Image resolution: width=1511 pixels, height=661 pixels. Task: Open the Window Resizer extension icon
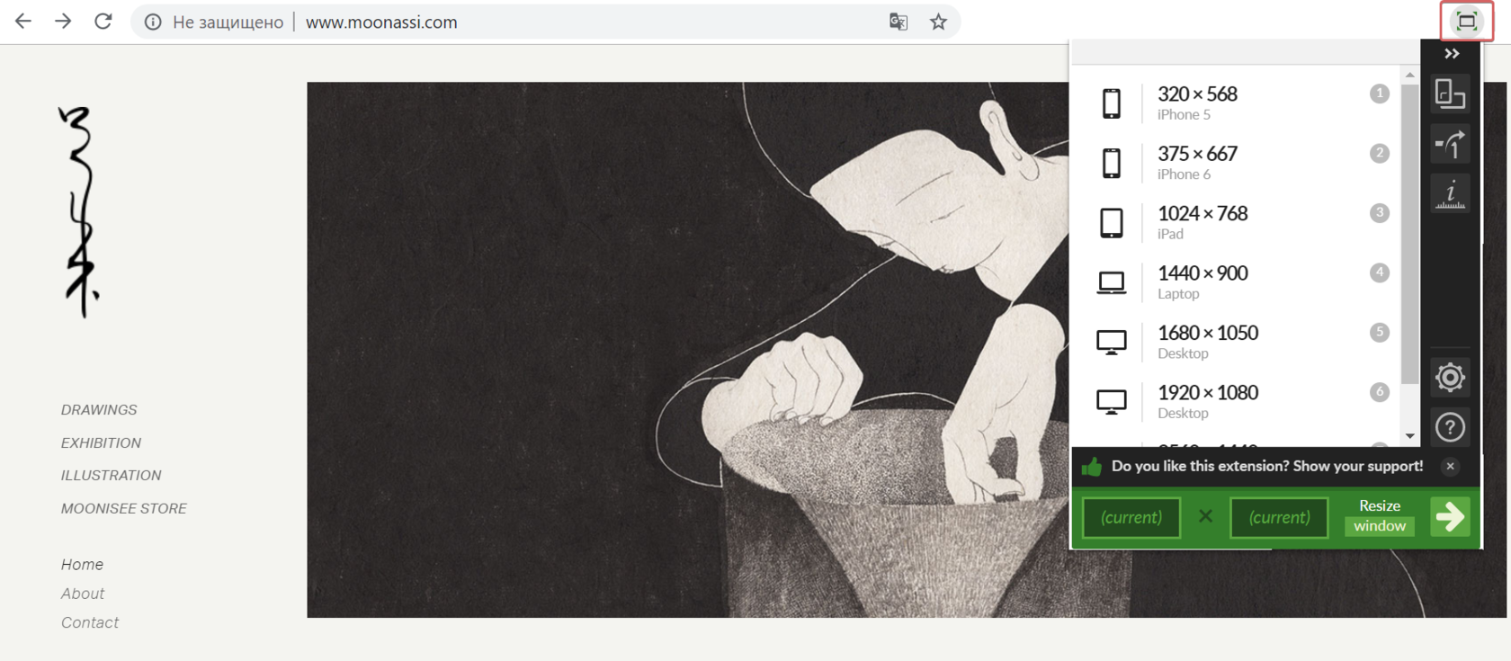tap(1466, 22)
